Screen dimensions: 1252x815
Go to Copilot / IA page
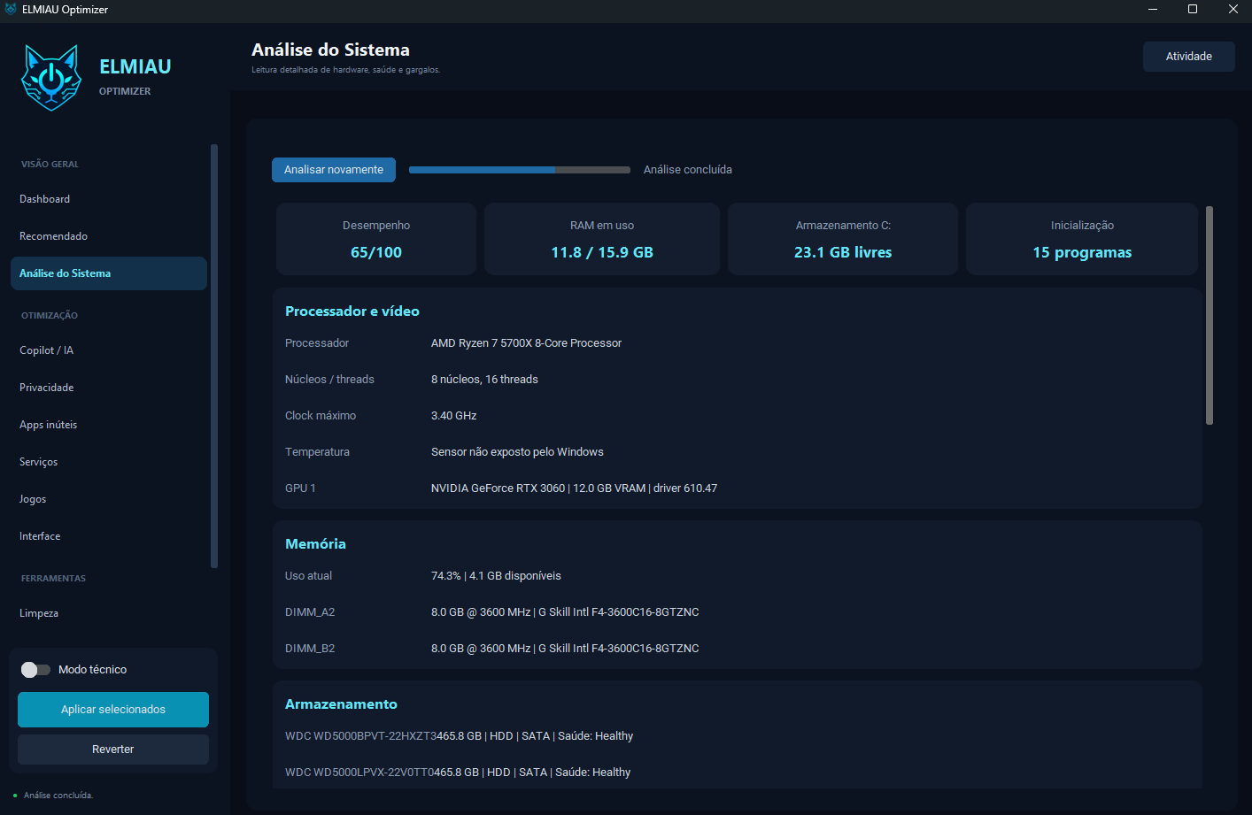tap(109, 350)
